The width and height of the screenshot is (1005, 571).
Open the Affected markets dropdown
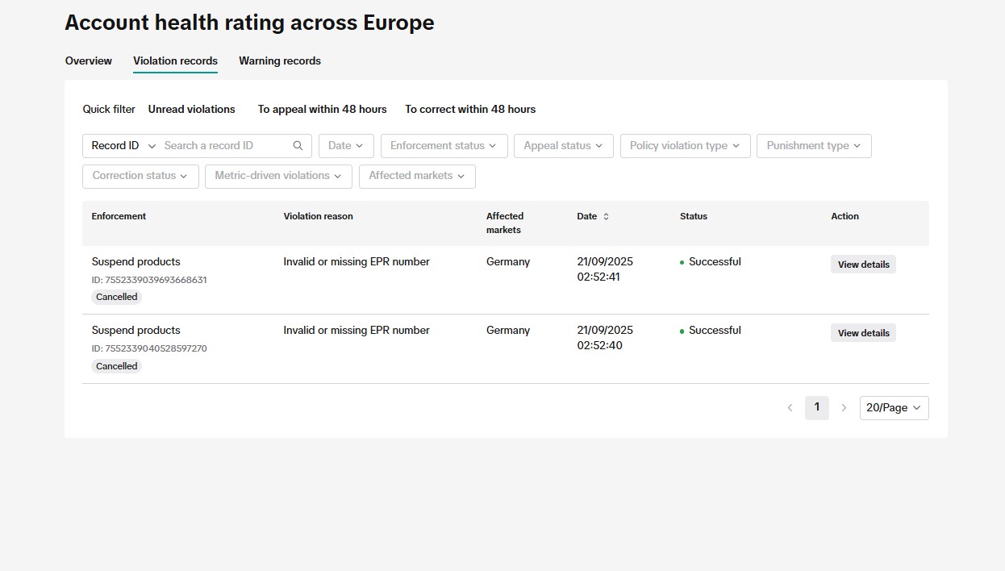[416, 175]
